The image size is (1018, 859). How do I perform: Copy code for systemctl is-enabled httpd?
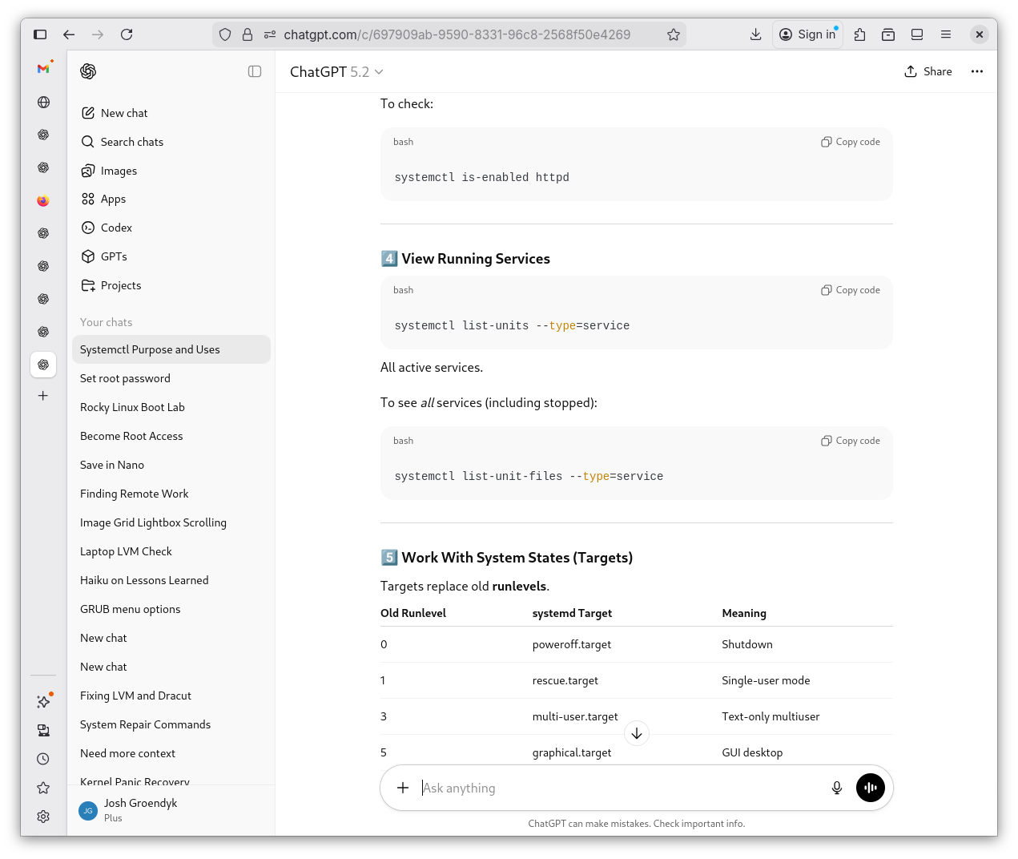pos(850,142)
